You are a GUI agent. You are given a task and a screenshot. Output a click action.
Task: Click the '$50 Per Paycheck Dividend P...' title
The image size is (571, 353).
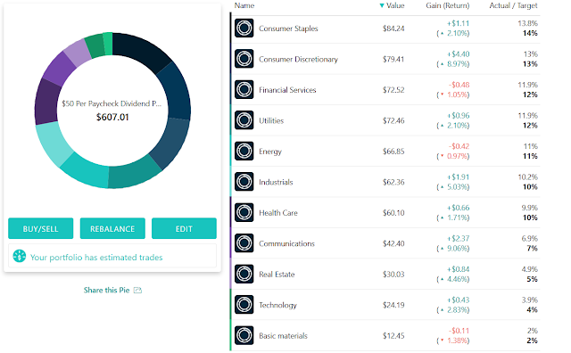click(112, 103)
